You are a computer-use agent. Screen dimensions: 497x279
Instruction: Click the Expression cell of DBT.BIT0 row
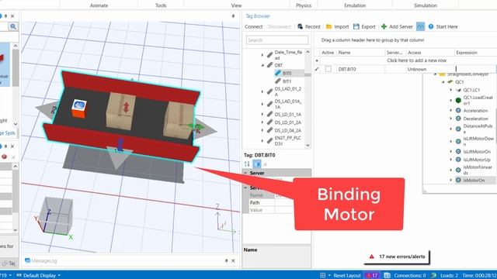pyautogui.click(x=475, y=69)
